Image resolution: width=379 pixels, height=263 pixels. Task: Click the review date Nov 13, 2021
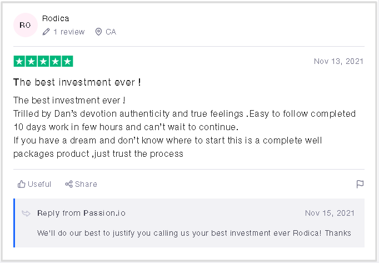tap(338, 61)
